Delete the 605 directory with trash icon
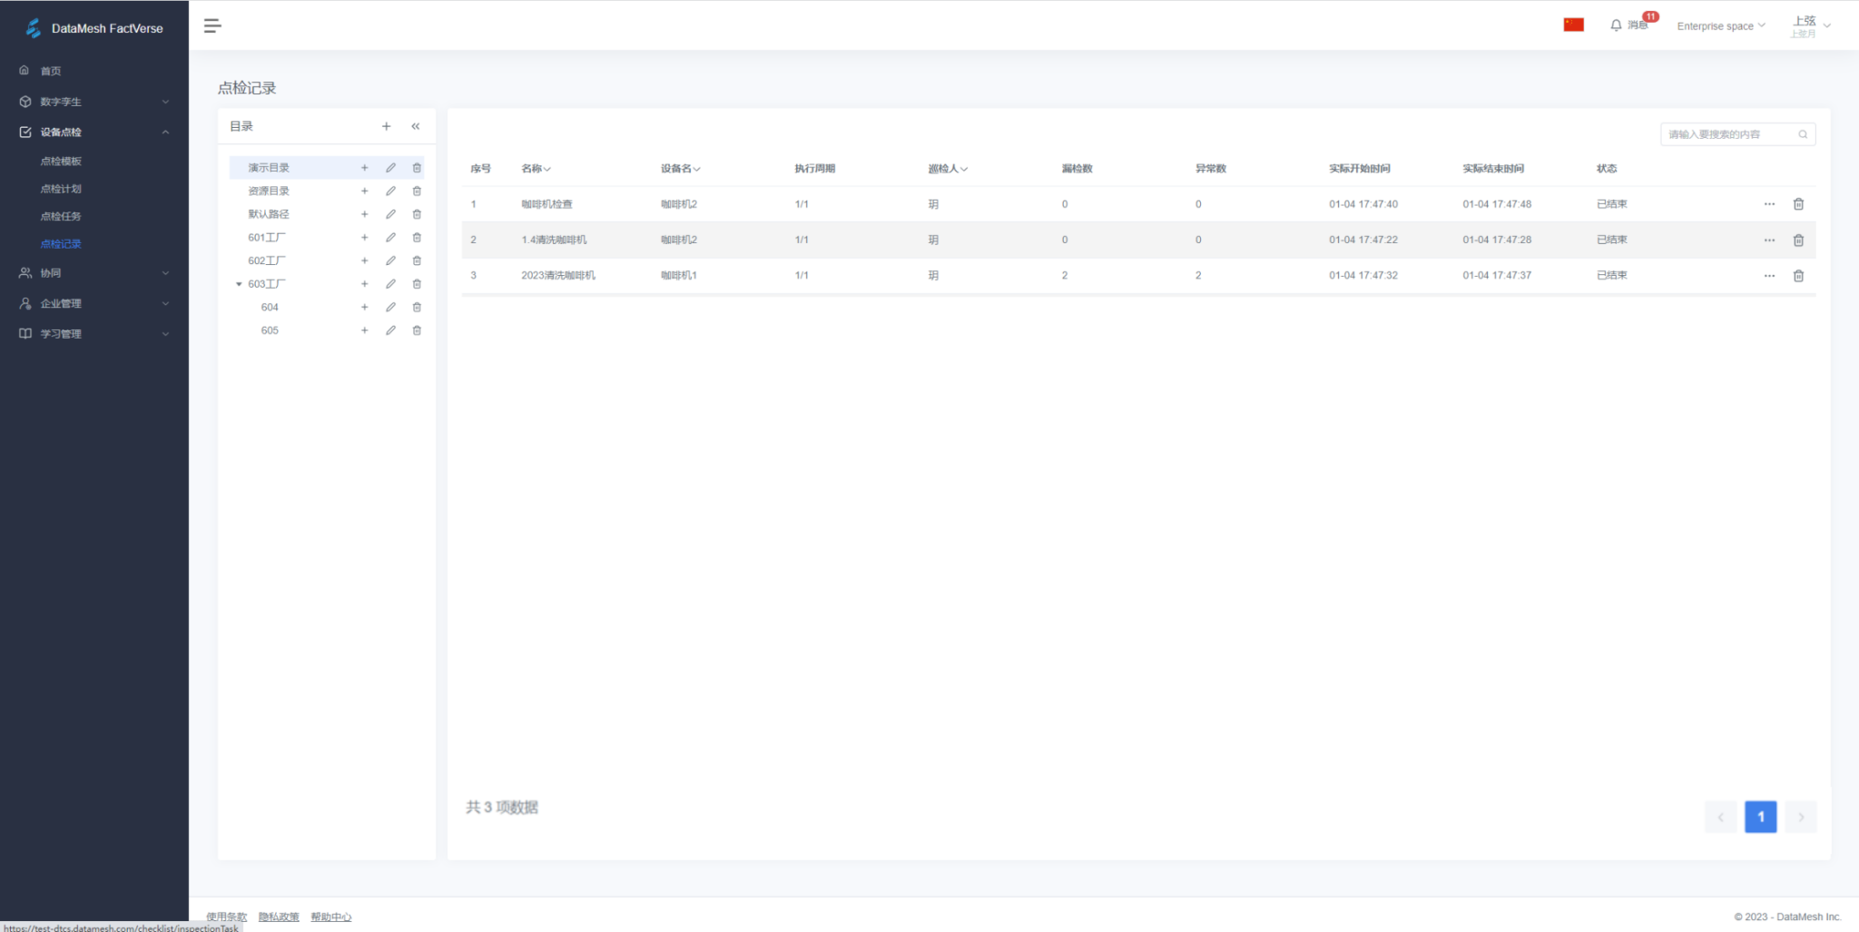The image size is (1859, 932). coord(417,330)
